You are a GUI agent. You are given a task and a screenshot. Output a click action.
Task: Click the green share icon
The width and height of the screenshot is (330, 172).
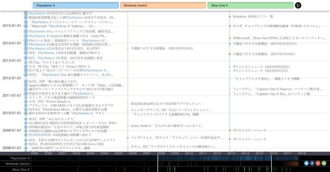pyautogui.click(x=324, y=163)
